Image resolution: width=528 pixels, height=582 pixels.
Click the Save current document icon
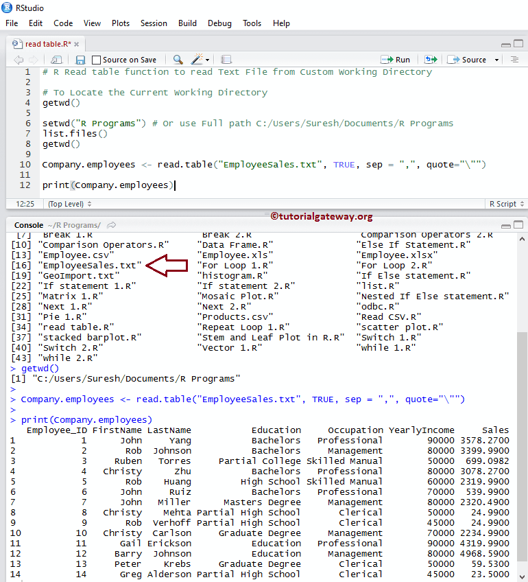(80, 60)
